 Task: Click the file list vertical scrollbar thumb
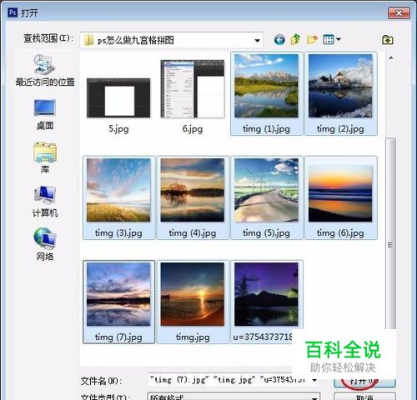390,233
